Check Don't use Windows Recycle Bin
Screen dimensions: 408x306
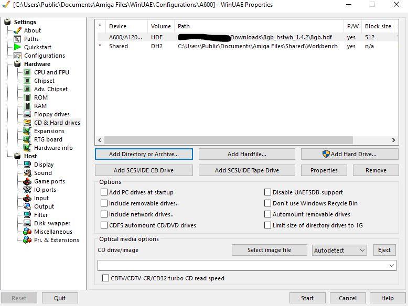click(x=267, y=203)
